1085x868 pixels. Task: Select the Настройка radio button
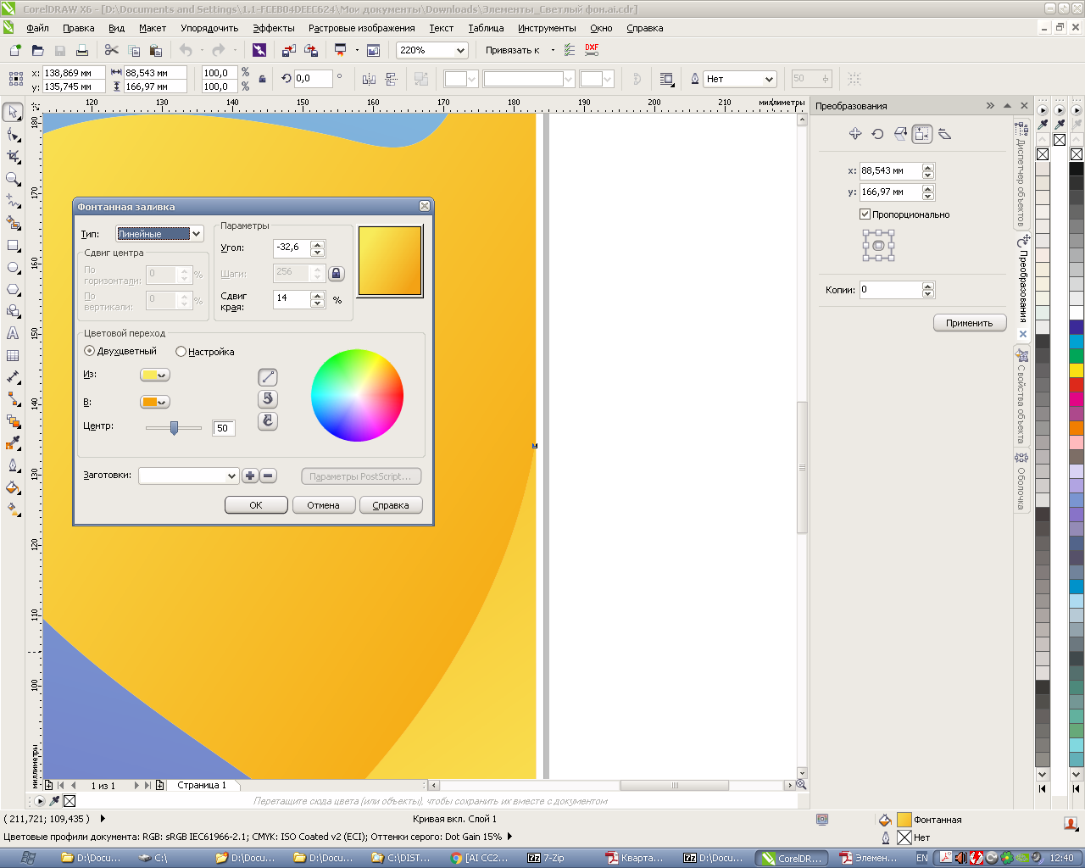tap(181, 351)
